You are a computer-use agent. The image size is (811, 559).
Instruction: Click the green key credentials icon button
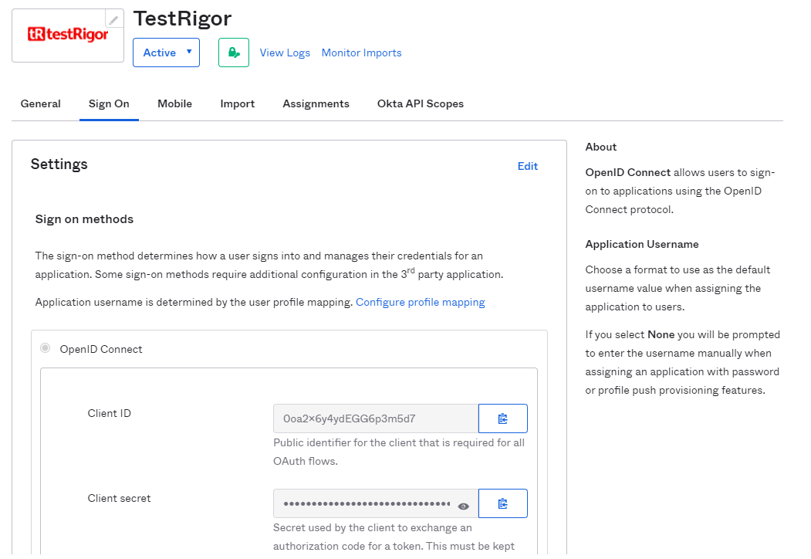[x=233, y=53]
